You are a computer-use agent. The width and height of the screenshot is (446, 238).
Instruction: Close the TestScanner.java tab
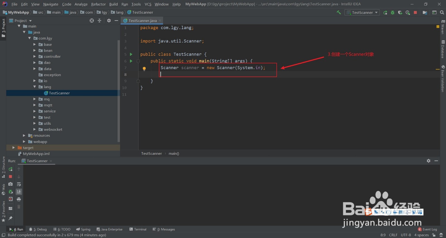tap(160, 21)
